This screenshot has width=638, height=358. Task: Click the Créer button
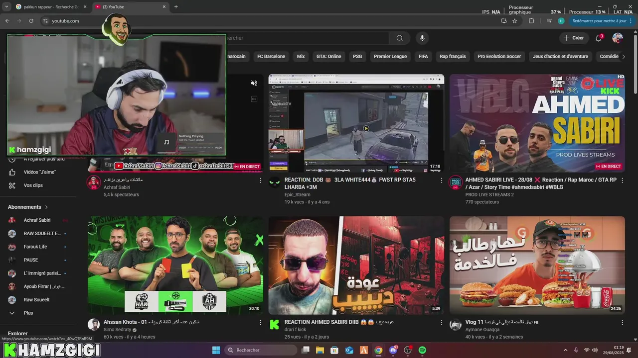click(574, 38)
